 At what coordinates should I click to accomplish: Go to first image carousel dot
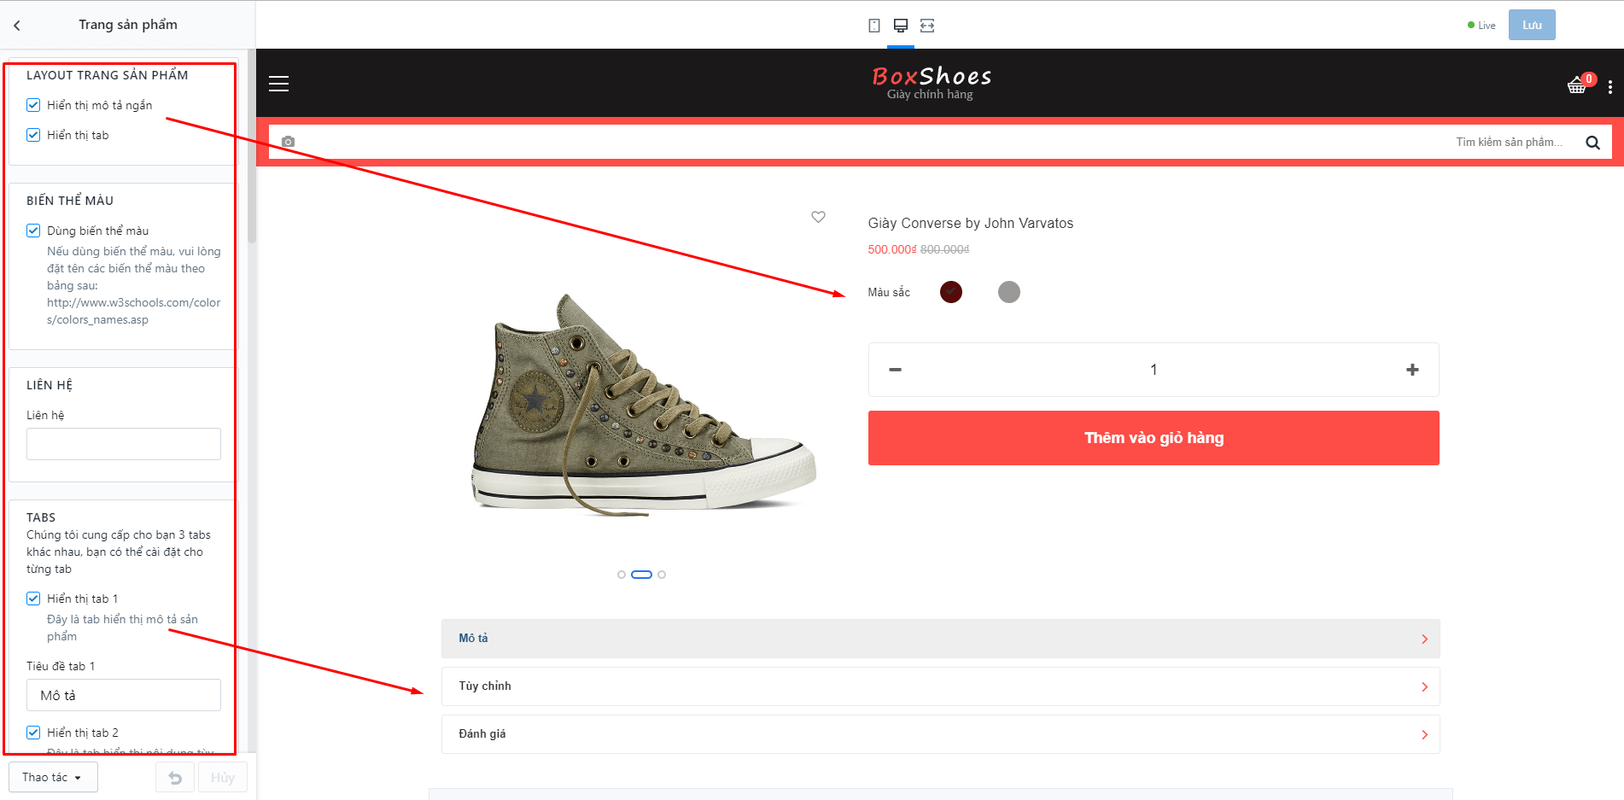[622, 575]
